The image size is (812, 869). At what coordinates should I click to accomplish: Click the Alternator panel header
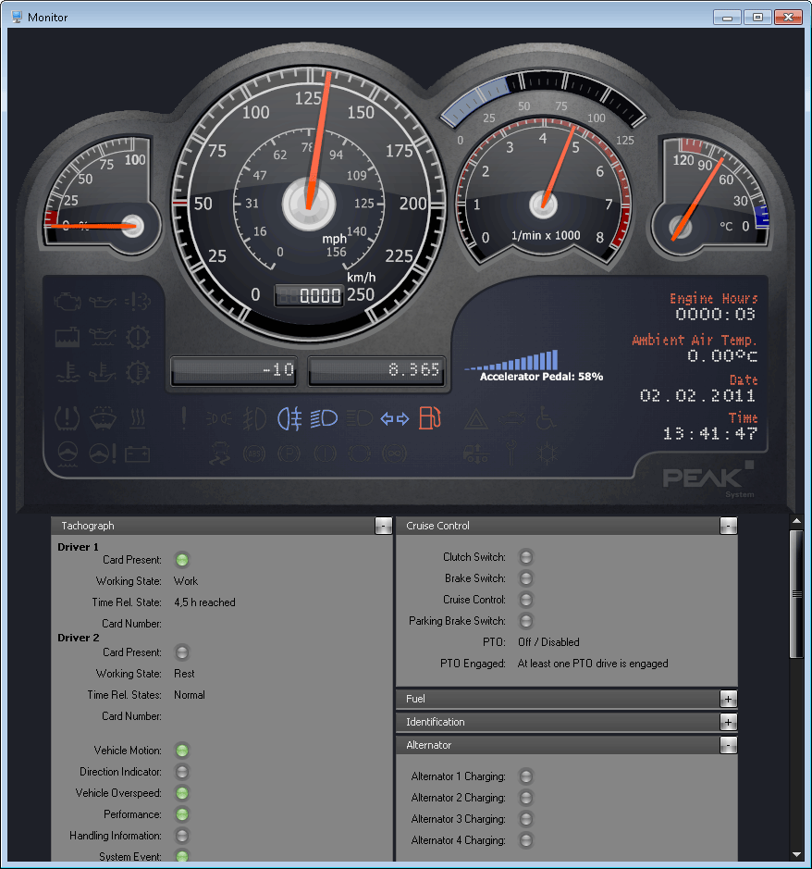pyautogui.click(x=555, y=745)
